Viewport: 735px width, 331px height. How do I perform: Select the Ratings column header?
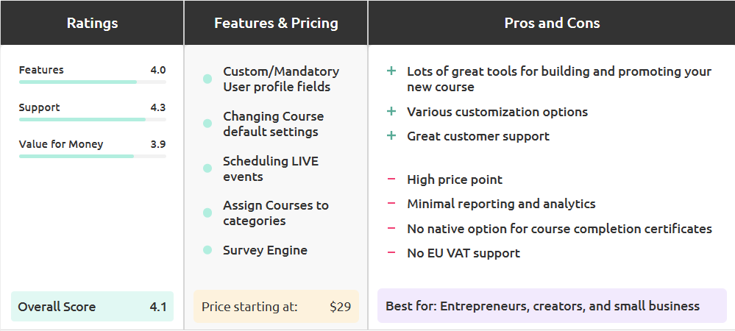tap(92, 23)
